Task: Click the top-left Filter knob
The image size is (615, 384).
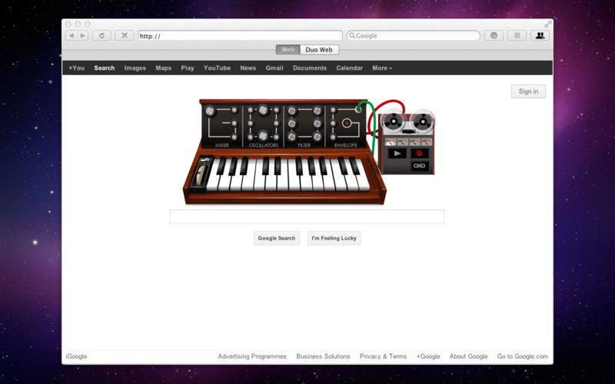Action: click(x=292, y=111)
